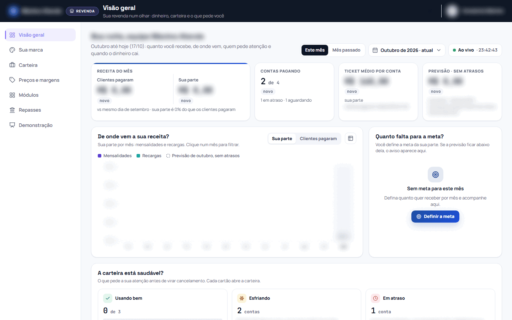Click the storefront icon in REVENDA badge
Image resolution: width=512 pixels, height=320 pixels.
(72, 11)
